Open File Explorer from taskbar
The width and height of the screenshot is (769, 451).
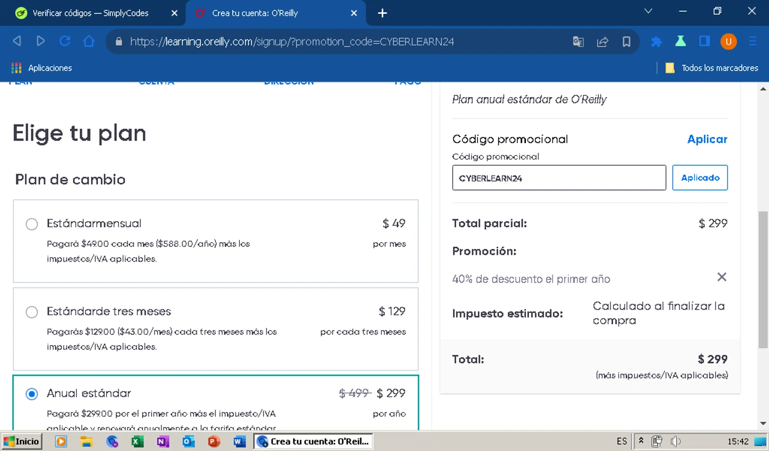tap(86, 441)
